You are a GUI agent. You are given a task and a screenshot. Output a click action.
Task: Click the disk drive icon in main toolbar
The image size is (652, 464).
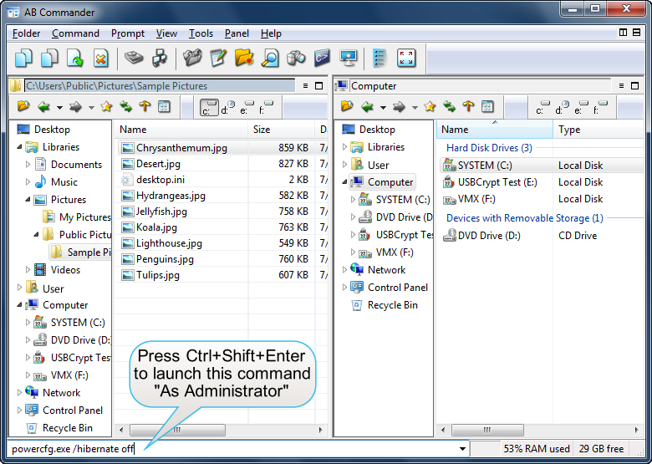[x=134, y=58]
